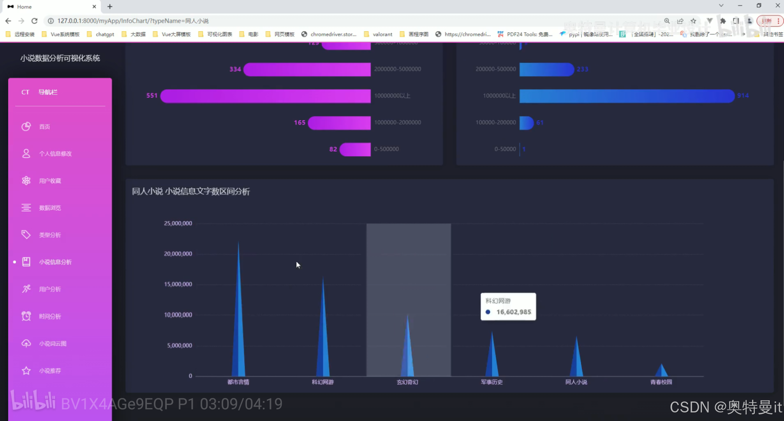The height and width of the screenshot is (421, 784).
Task: Click the red 更新 button
Action: (x=768, y=21)
